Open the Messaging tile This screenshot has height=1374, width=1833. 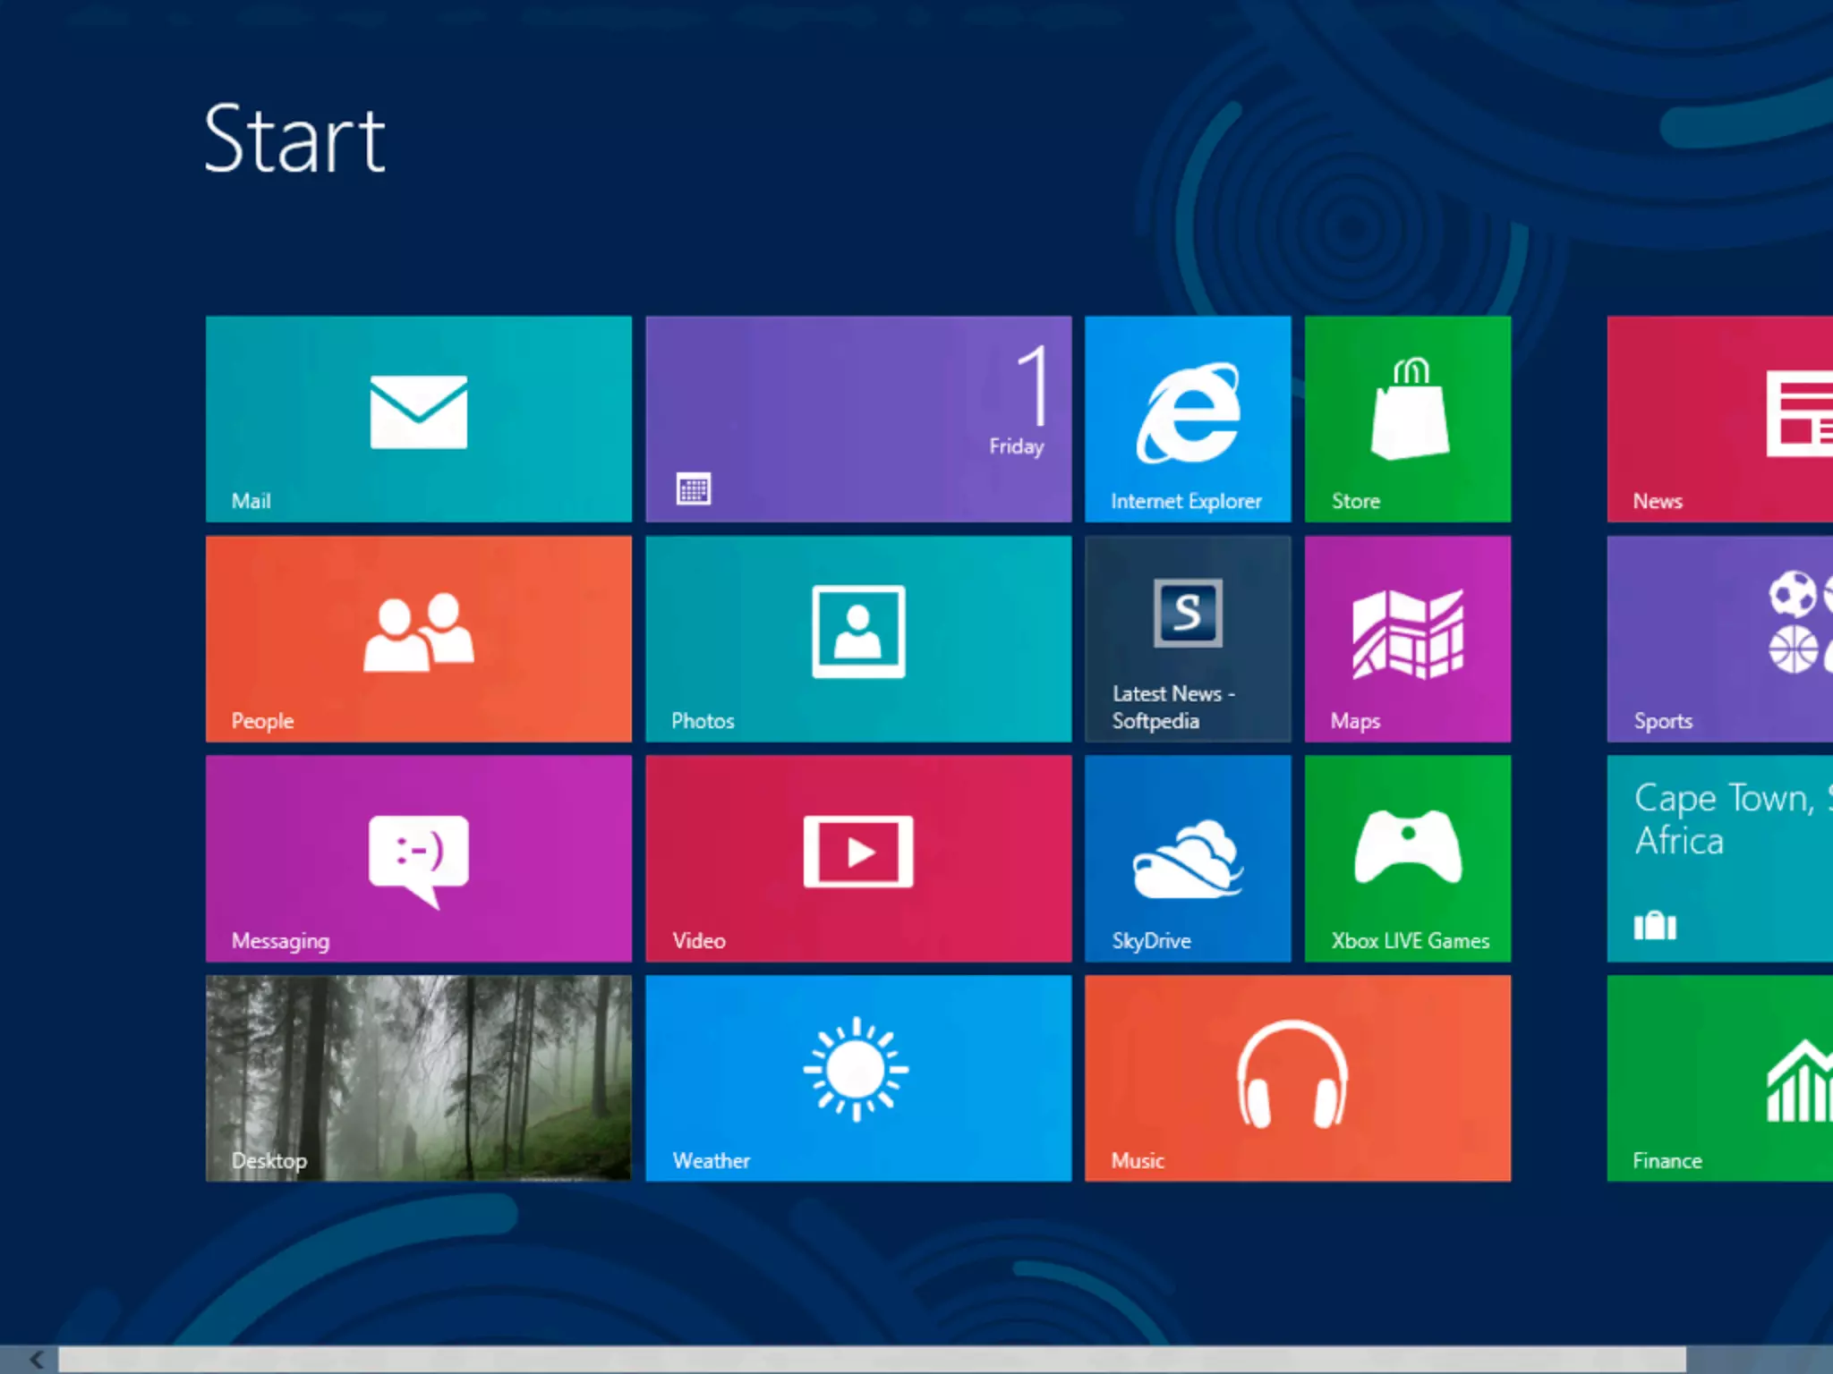[418, 859]
